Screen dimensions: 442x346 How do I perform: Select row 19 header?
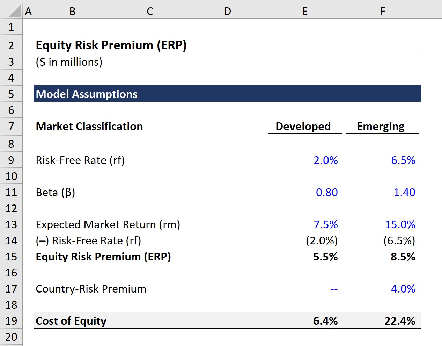(x=11, y=320)
